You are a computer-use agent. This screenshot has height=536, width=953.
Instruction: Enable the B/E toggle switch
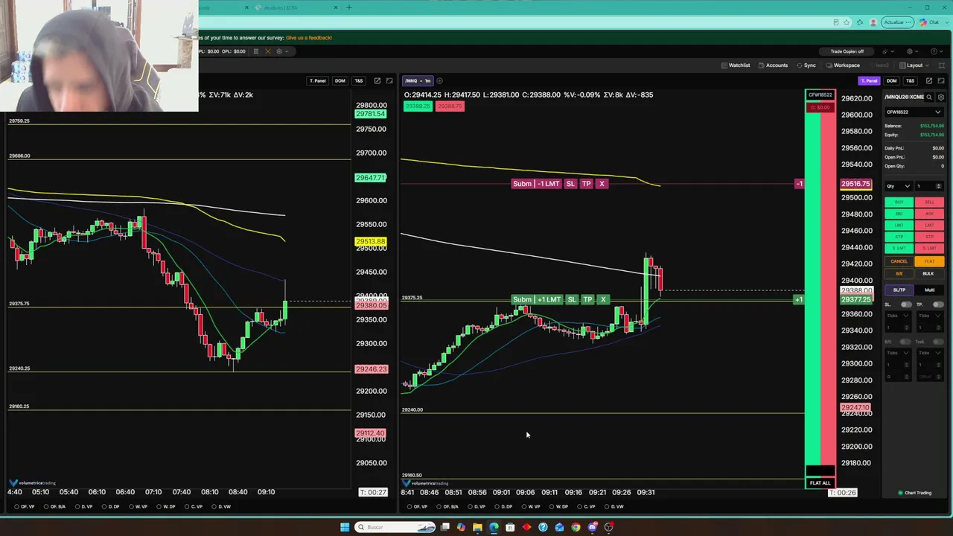tap(906, 342)
